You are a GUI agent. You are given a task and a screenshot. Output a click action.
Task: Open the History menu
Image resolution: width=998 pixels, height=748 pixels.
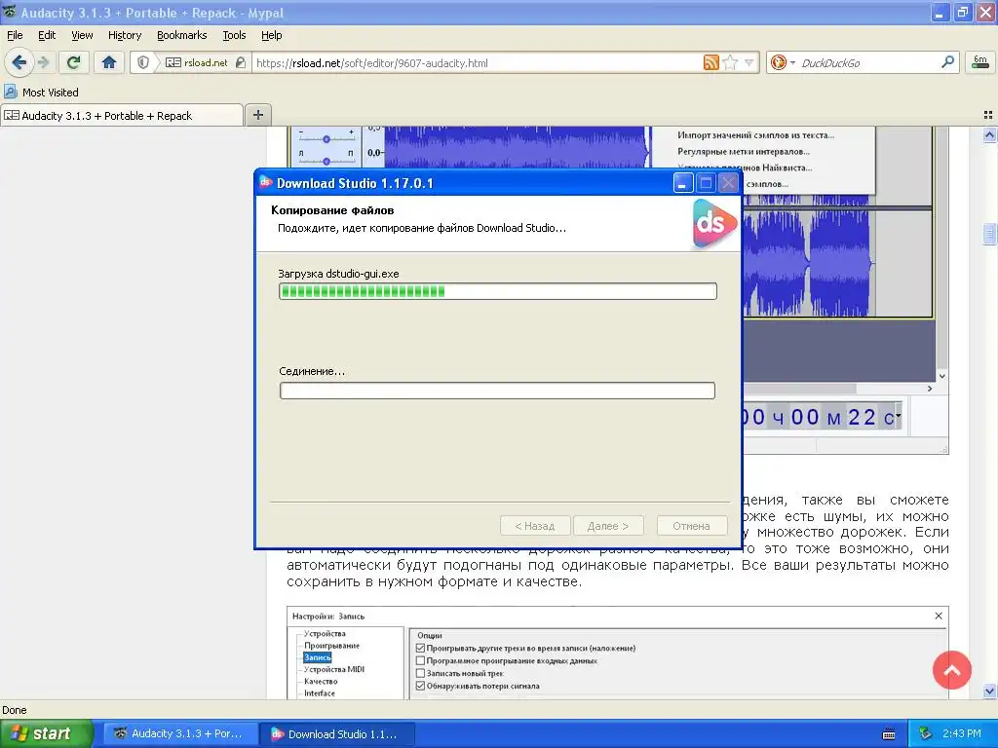tap(124, 35)
